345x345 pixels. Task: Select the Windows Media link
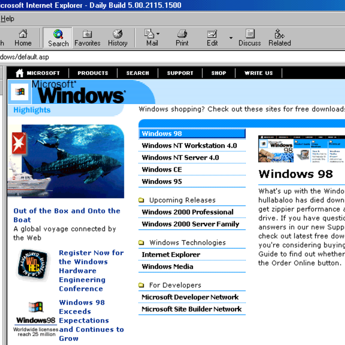167,267
